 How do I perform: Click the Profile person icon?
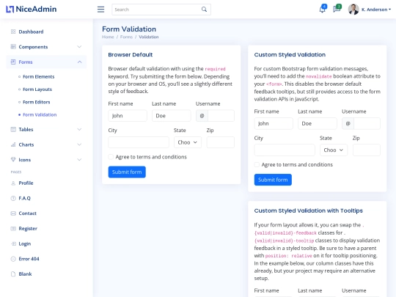(x=13, y=183)
